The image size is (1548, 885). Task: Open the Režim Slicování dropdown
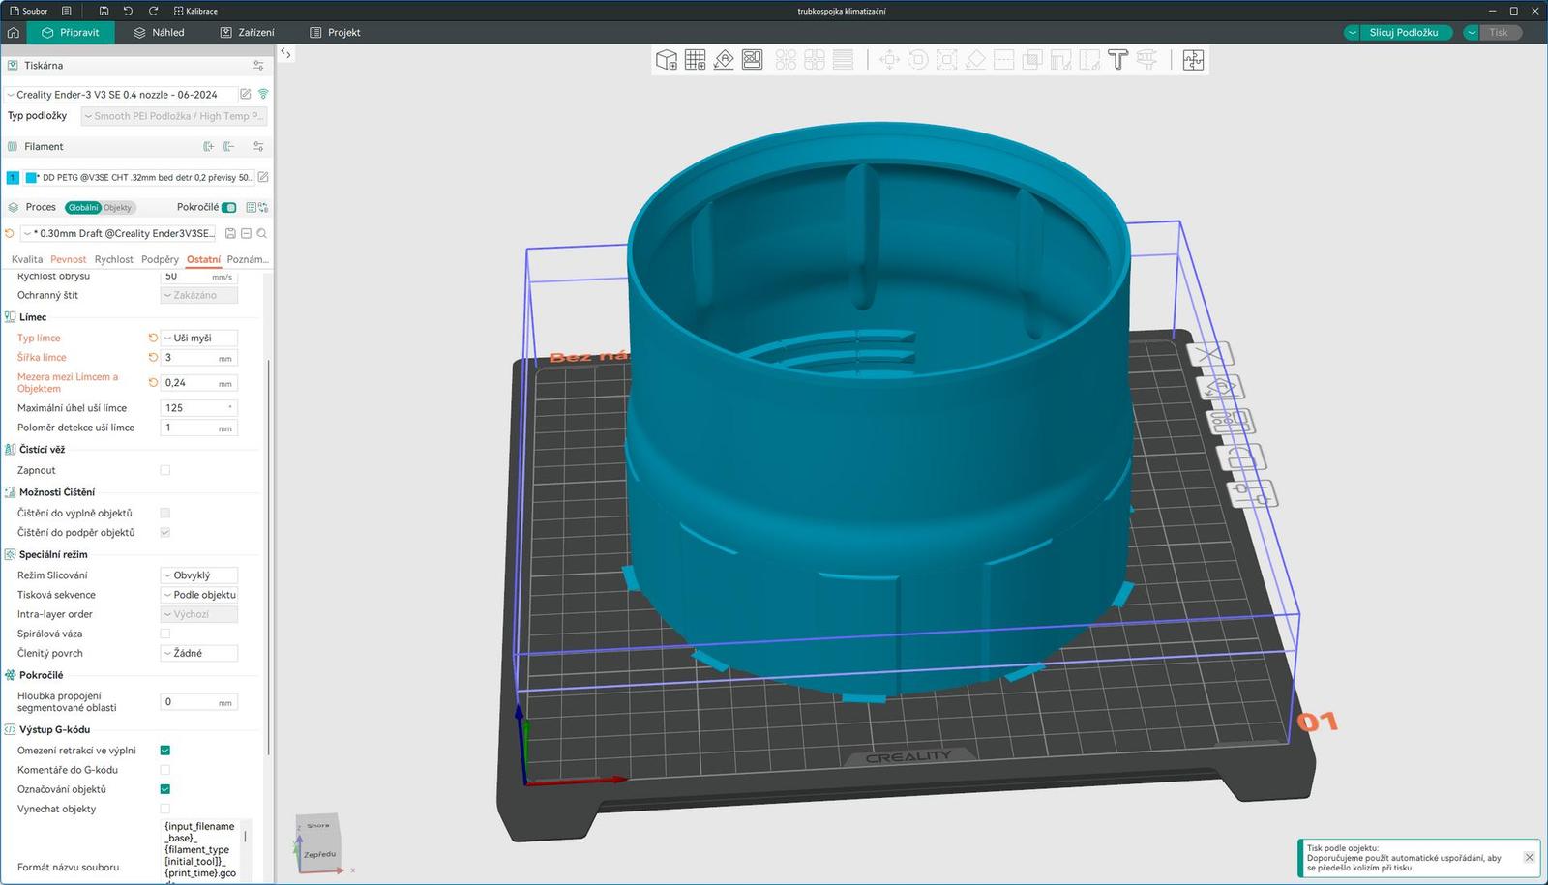click(x=198, y=575)
